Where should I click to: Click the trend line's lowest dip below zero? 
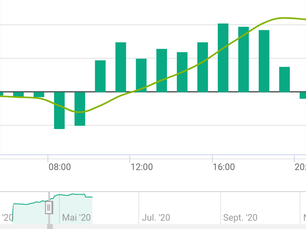pyautogui.click(x=79, y=112)
